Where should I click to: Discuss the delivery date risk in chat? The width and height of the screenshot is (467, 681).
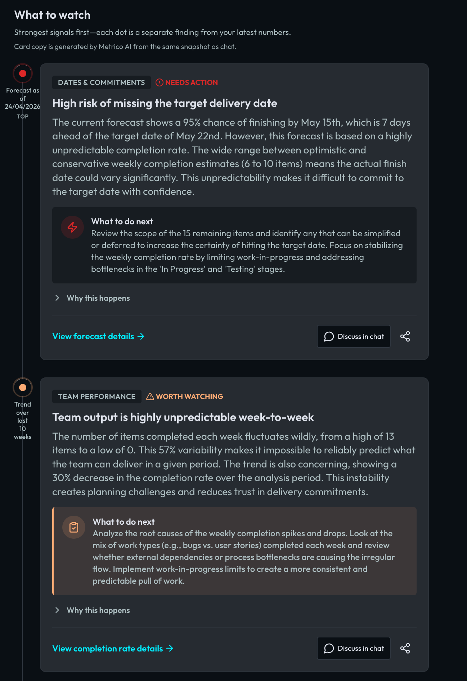click(x=354, y=336)
